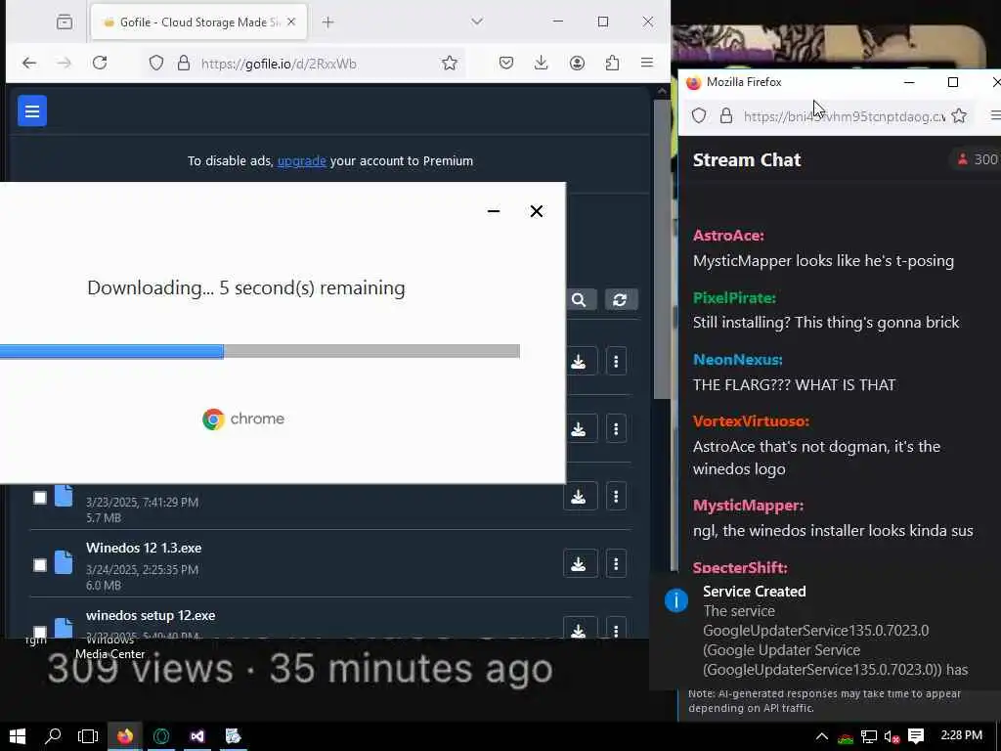
Task: Open Firefox account icon
Action: [577, 63]
